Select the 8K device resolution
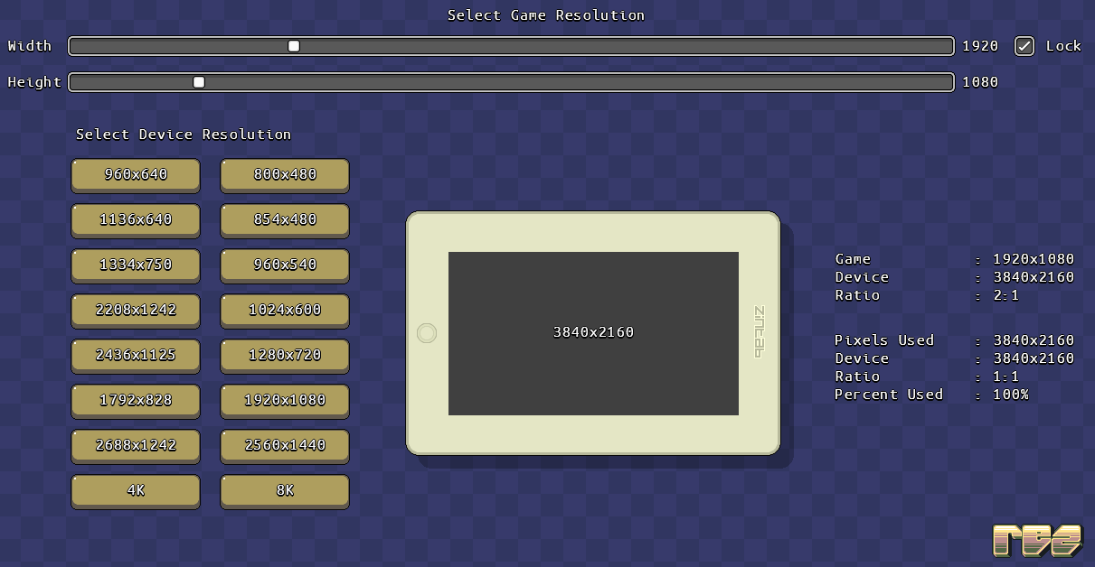The height and width of the screenshot is (567, 1095). click(285, 491)
